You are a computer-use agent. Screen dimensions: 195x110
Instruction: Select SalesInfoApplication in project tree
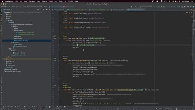(x=20, y=47)
